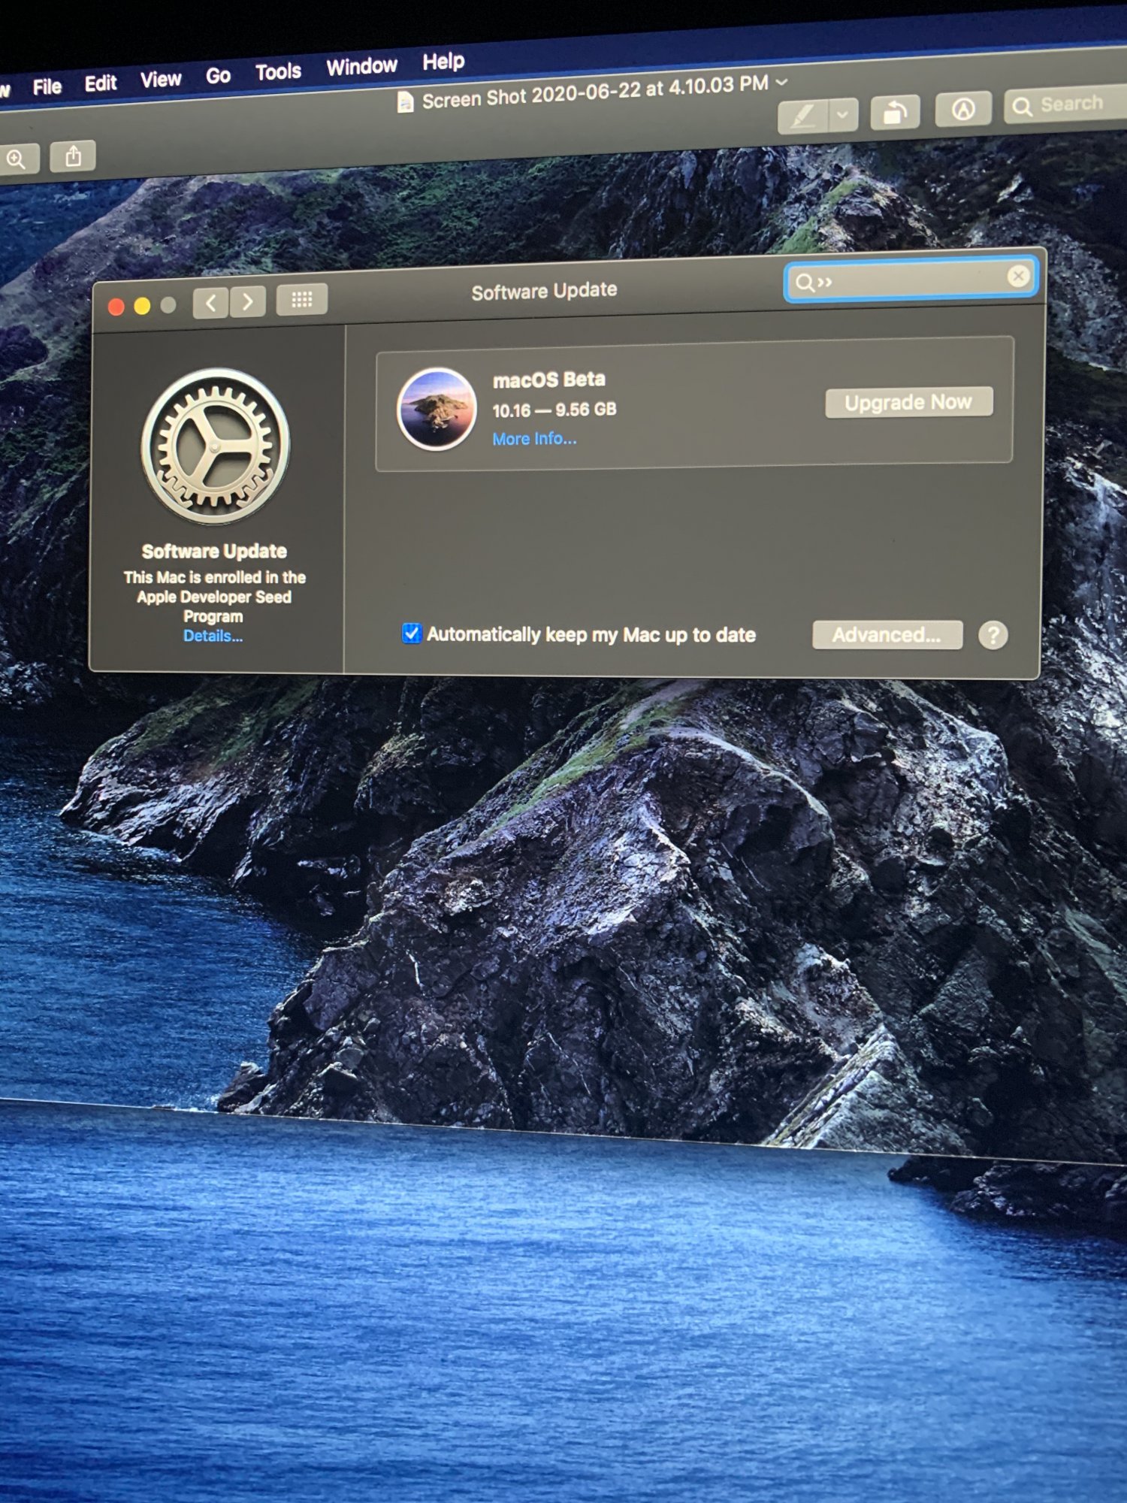Click the Advanced button
The image size is (1127, 1503).
point(887,635)
